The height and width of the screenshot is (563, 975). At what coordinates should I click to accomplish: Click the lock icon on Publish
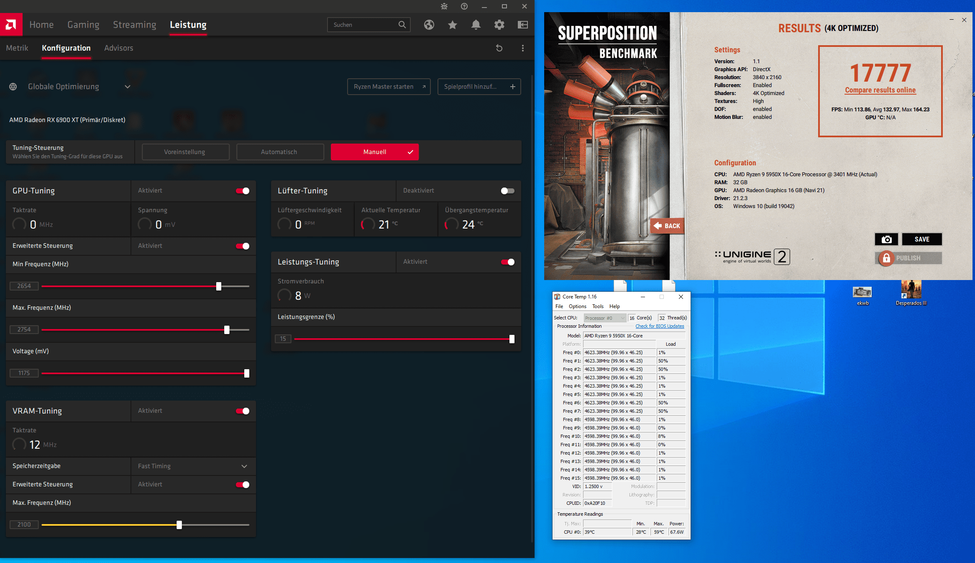[x=886, y=258]
